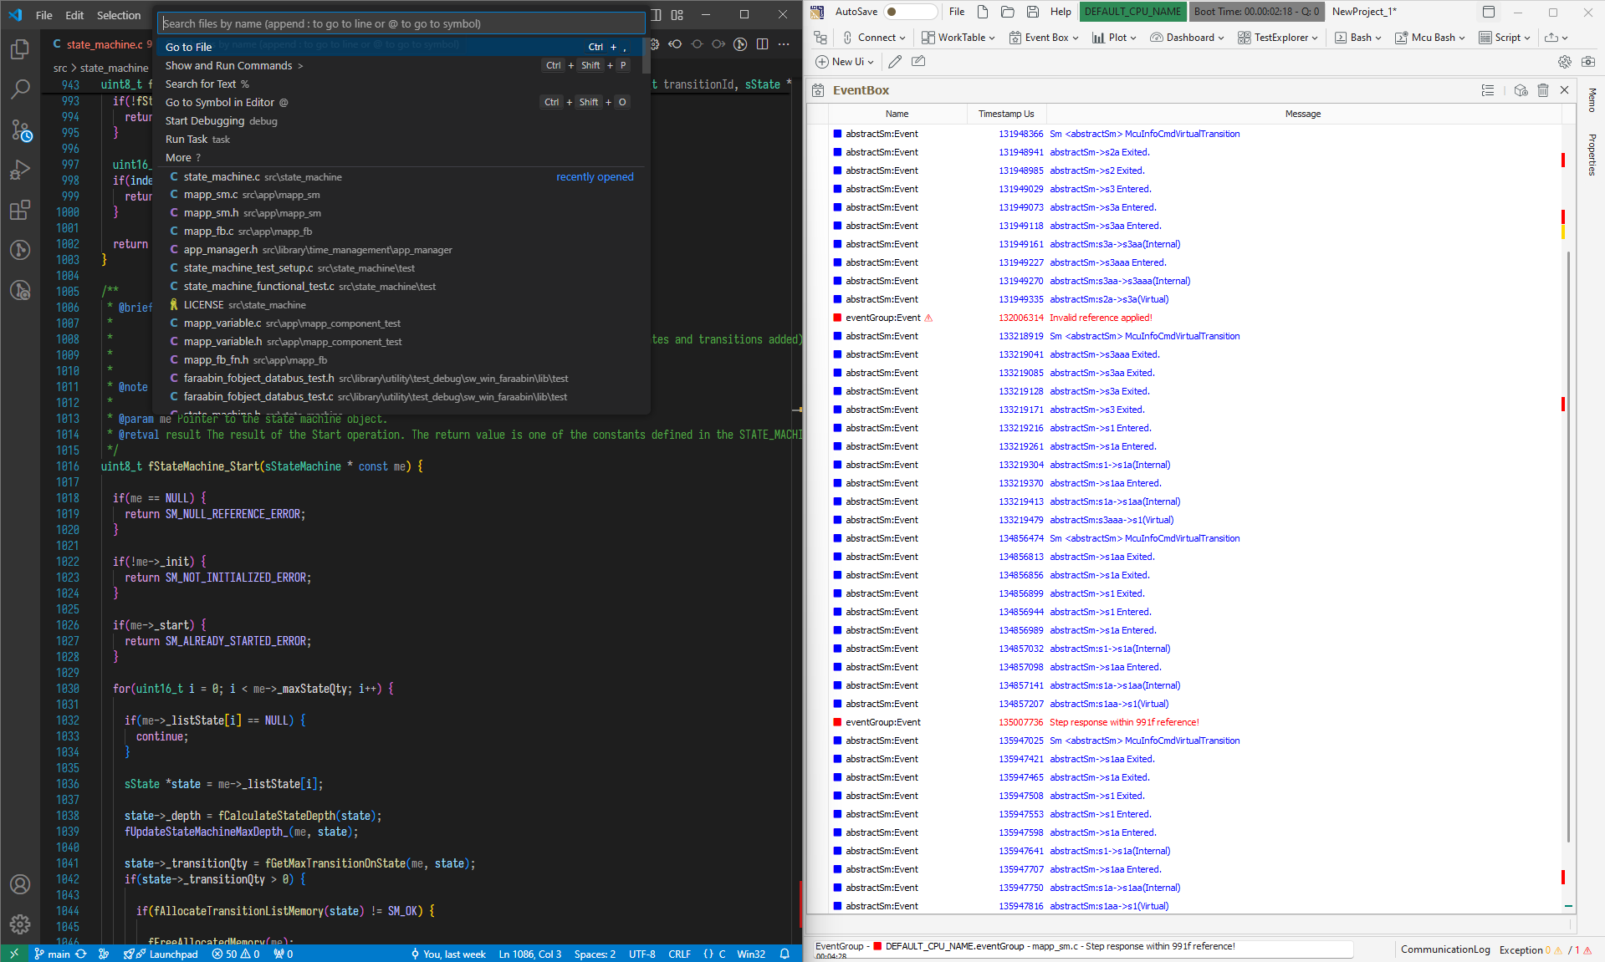
Task: Click Boot Time status button
Action: pos(1256,12)
